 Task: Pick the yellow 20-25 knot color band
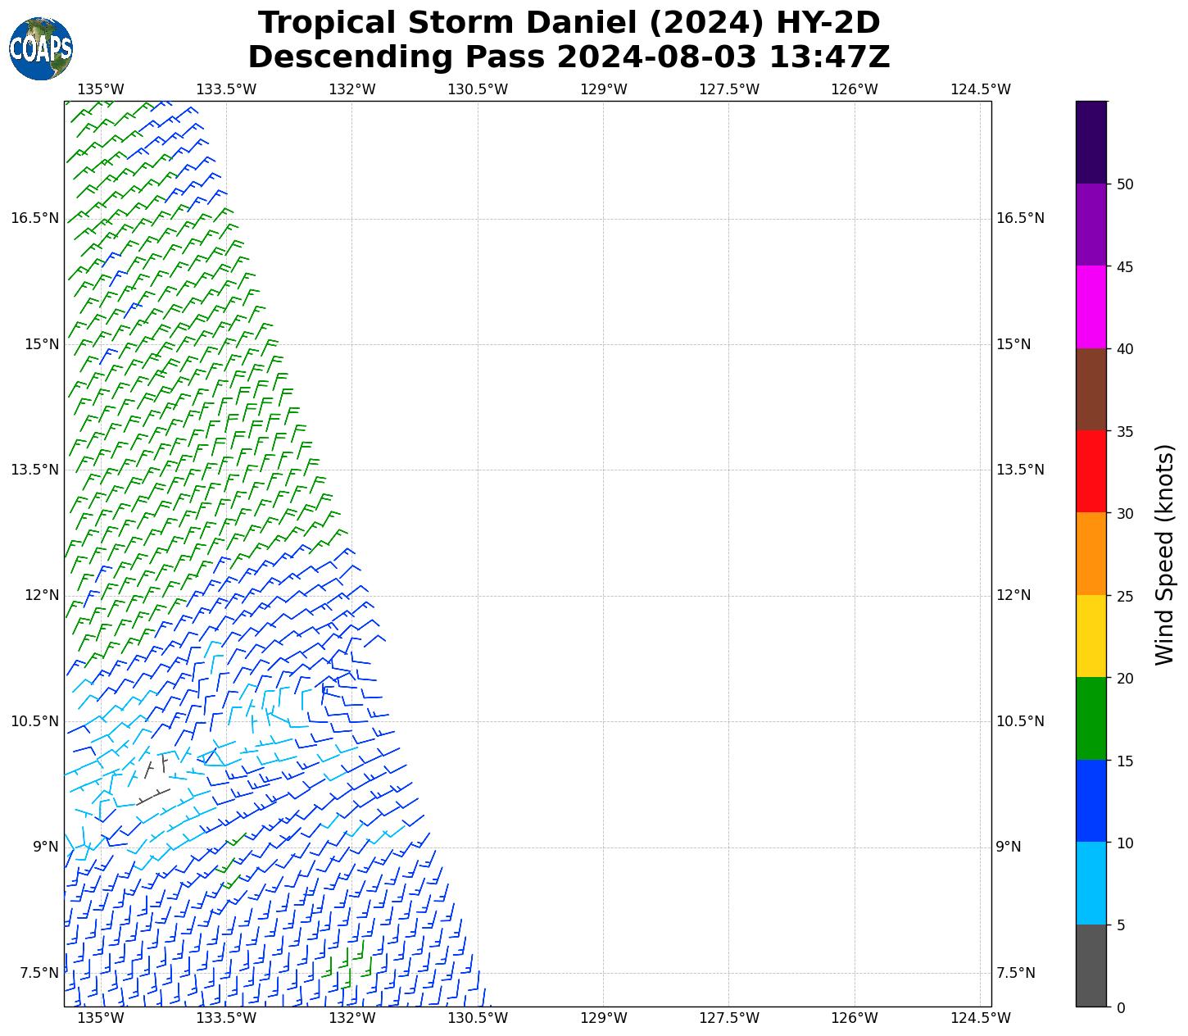click(x=1091, y=636)
